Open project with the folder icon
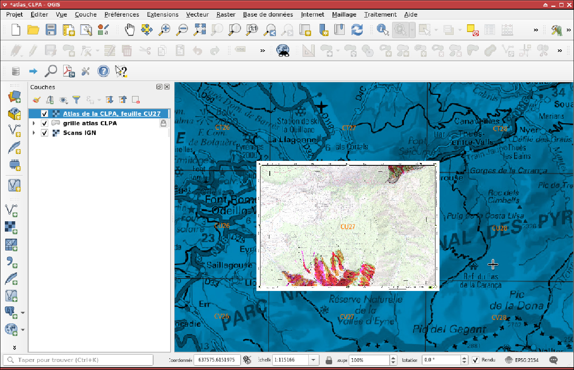This screenshot has width=574, height=370. [x=33, y=30]
